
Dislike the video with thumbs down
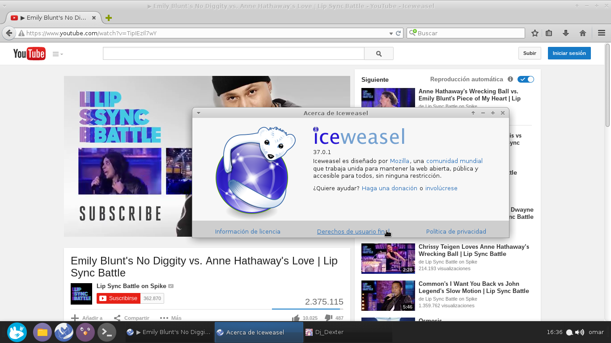pyautogui.click(x=328, y=318)
